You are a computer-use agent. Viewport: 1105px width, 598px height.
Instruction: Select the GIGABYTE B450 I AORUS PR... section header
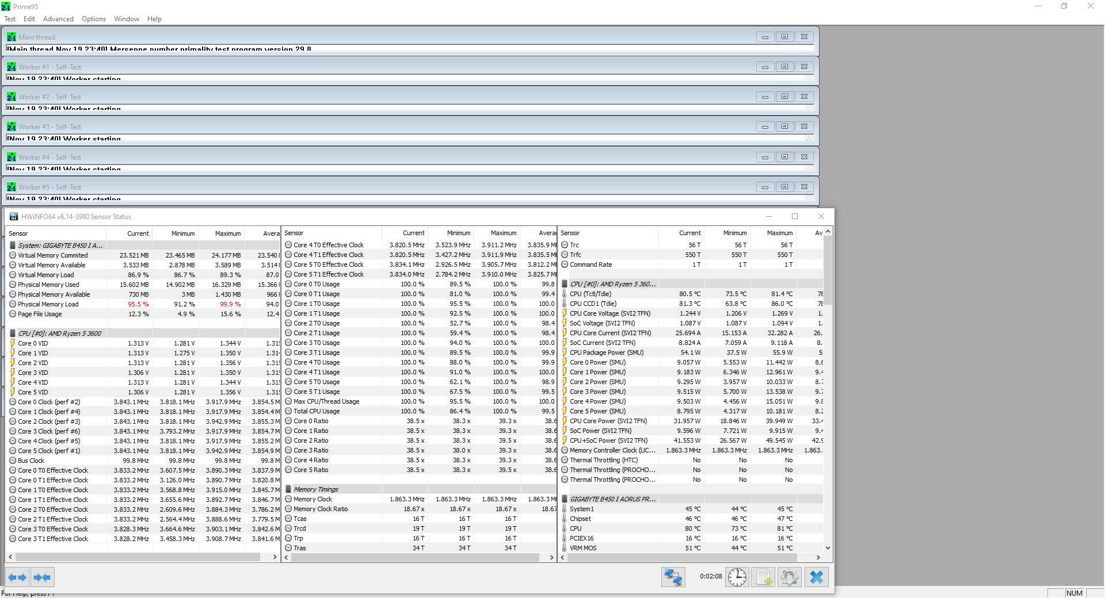click(691, 499)
